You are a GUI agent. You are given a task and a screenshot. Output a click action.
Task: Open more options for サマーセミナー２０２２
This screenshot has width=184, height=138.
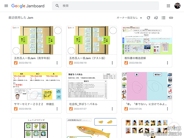(57, 109)
